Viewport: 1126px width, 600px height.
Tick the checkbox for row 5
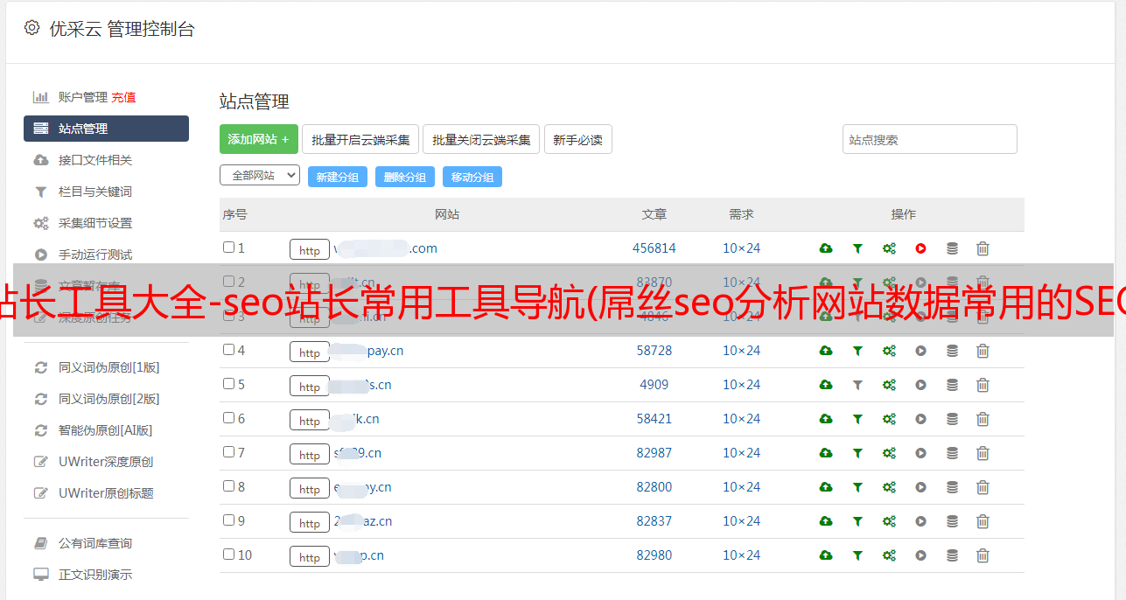228,384
